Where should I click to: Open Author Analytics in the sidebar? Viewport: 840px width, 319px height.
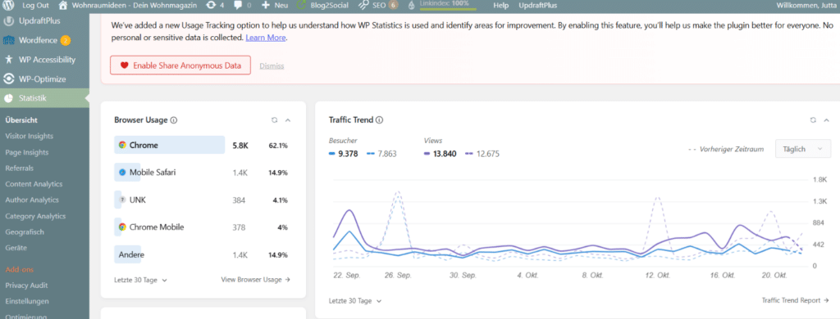32,200
